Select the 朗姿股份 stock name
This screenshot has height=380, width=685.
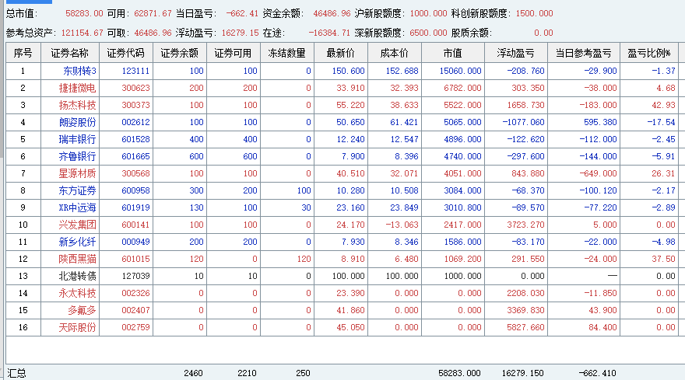(x=77, y=122)
